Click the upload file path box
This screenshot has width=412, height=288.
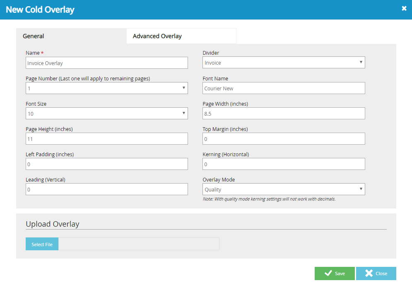tap(138, 244)
